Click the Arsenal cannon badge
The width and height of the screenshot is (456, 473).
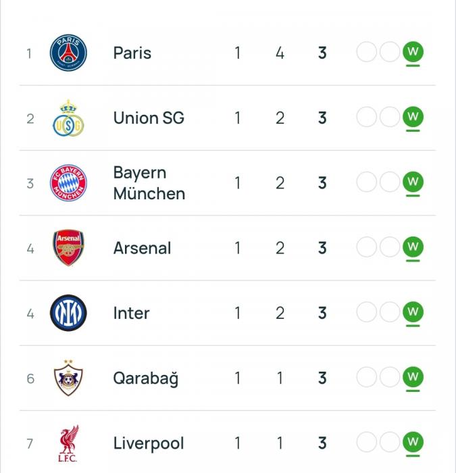(x=68, y=248)
